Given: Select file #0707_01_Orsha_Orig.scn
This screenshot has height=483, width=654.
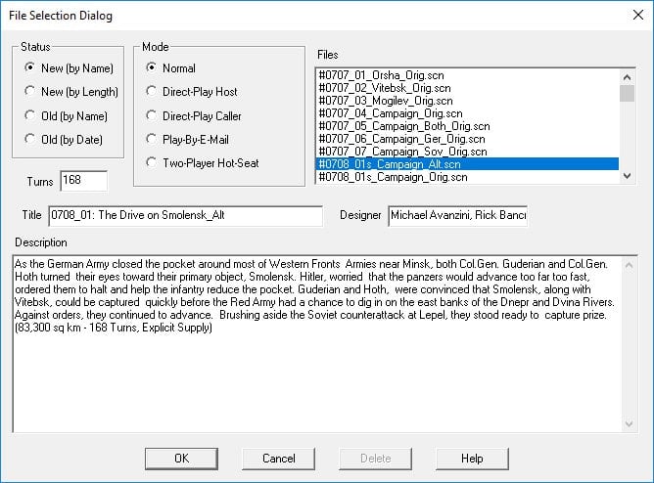Looking at the screenshot, I should pyautogui.click(x=467, y=75).
